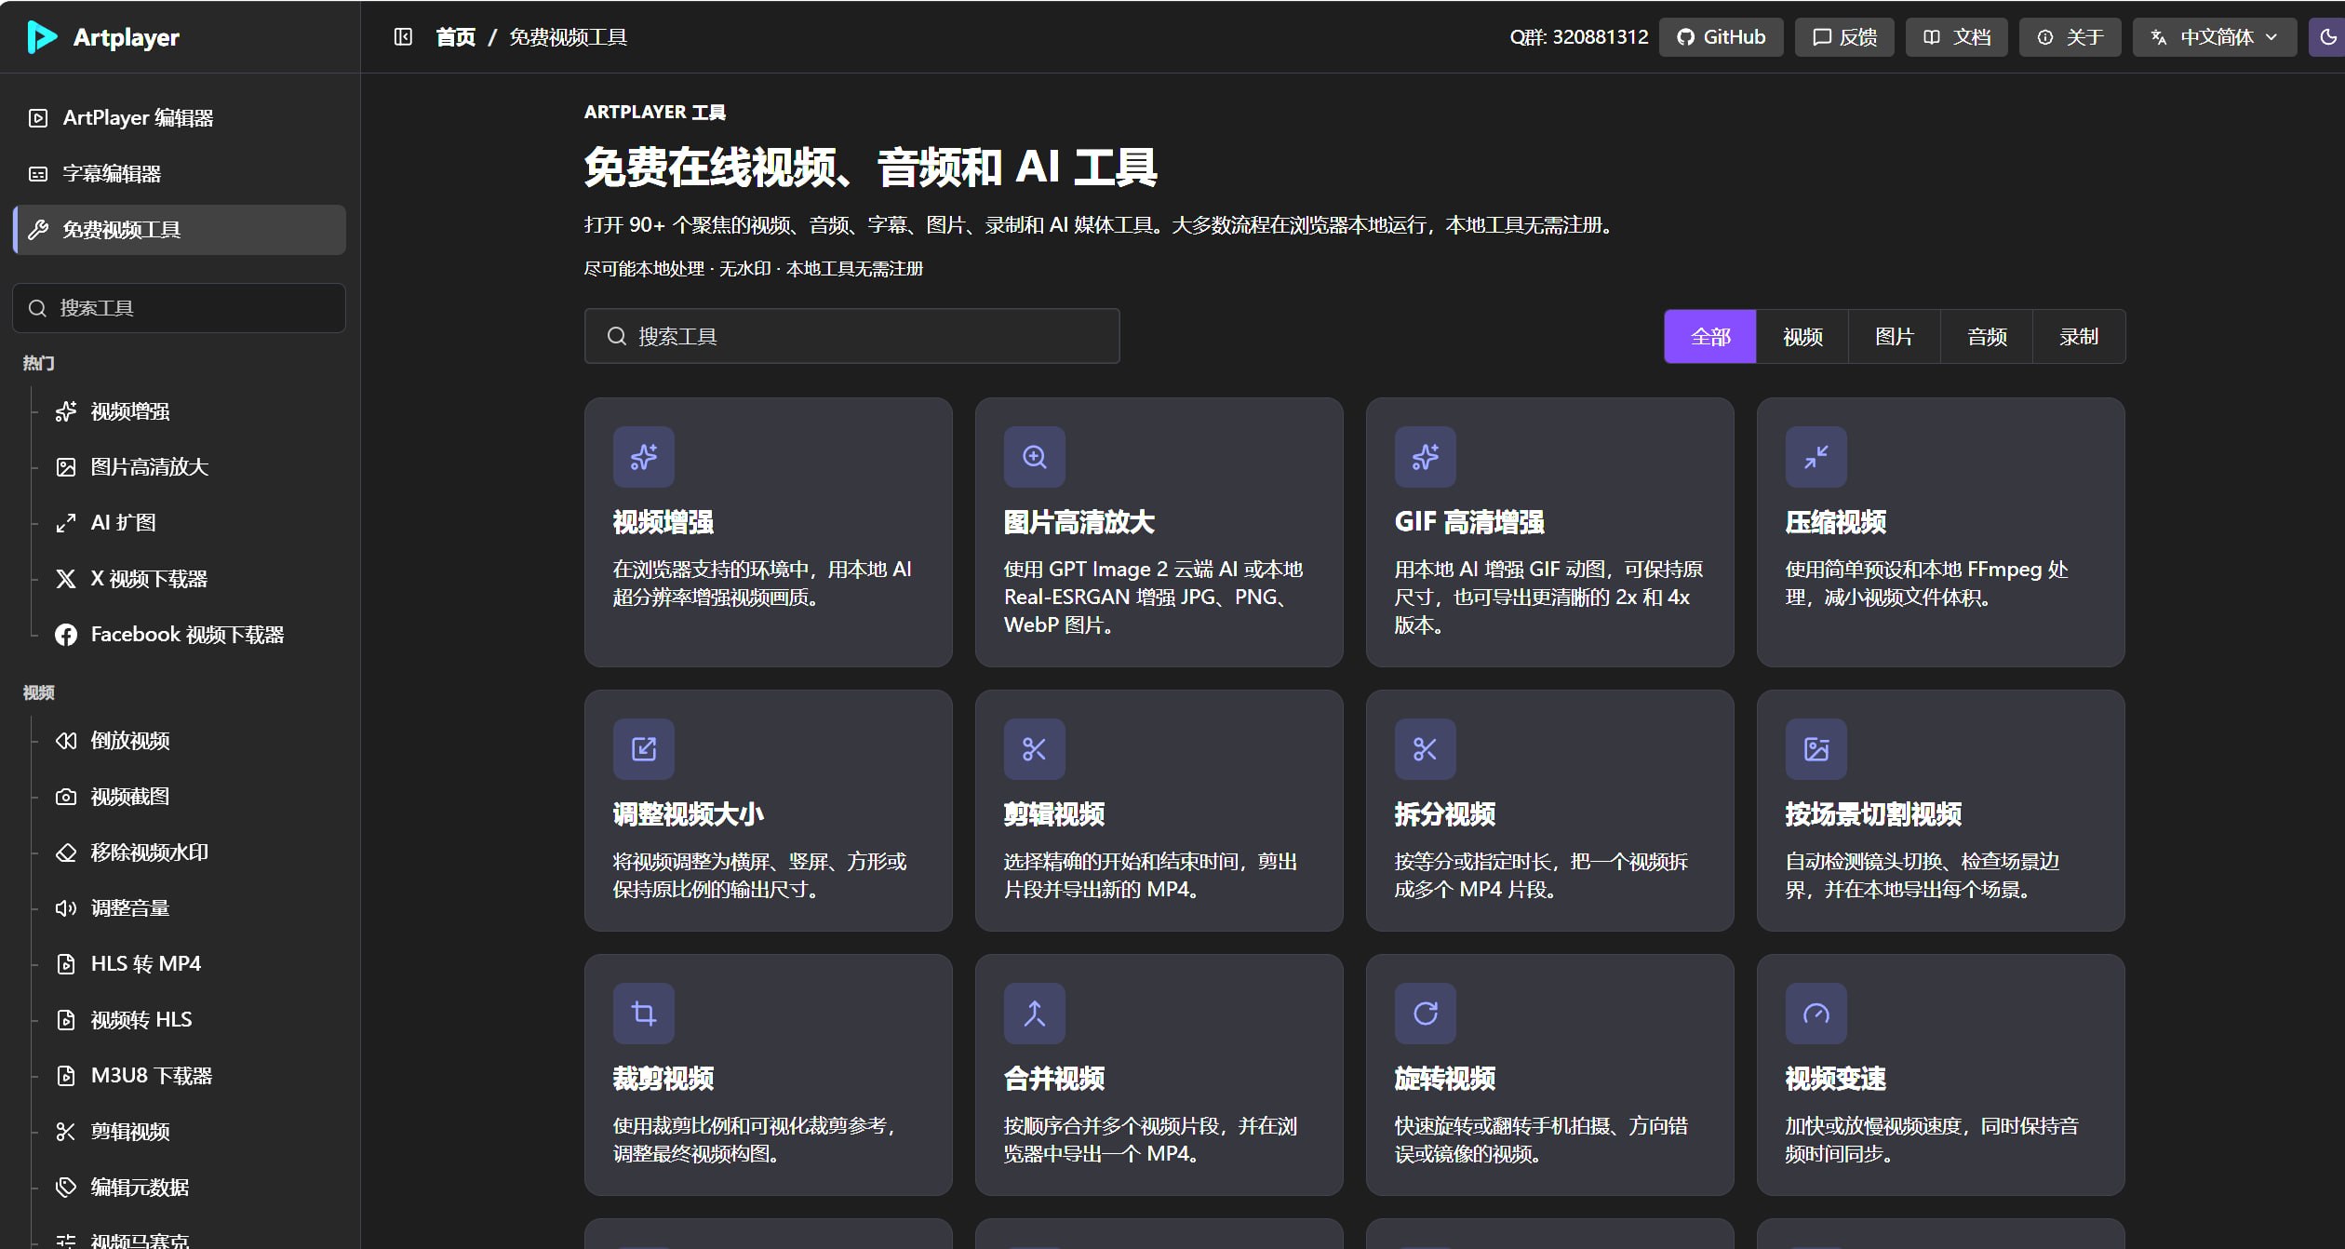Click sidebar 剪辑视频 scissors icon
The height and width of the screenshot is (1249, 2345).
tap(66, 1132)
